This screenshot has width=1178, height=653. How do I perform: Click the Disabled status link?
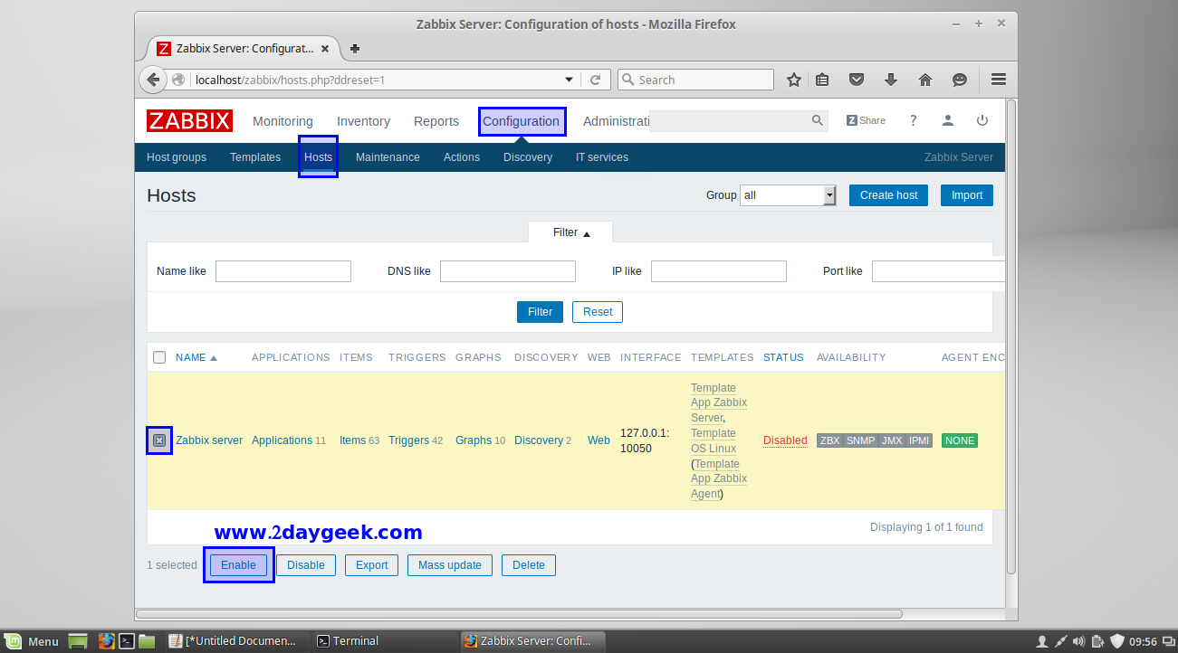(785, 440)
